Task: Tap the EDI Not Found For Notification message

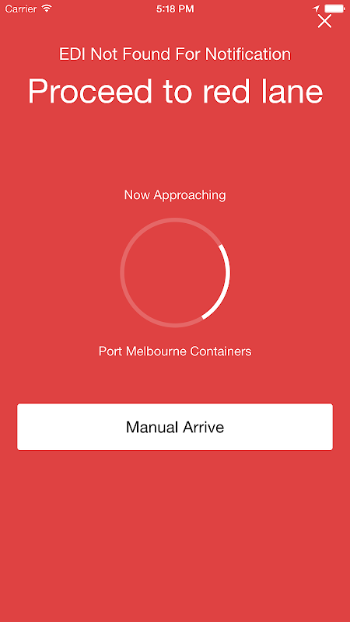Action: (175, 54)
